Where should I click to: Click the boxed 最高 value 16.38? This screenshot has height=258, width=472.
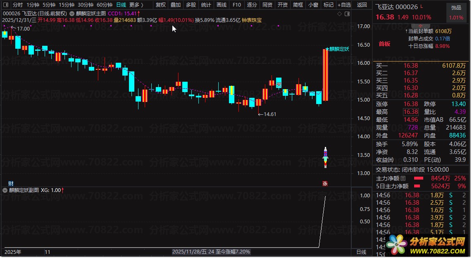tap(410, 112)
